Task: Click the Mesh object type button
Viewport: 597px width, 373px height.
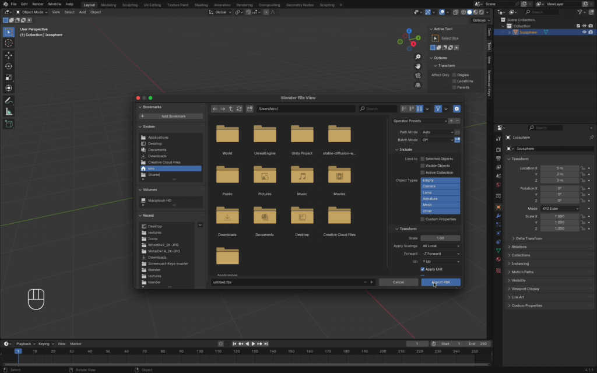Action: pyautogui.click(x=440, y=205)
